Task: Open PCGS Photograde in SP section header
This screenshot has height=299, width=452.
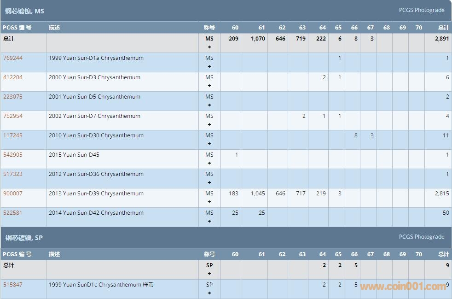Action: pyautogui.click(x=421, y=237)
